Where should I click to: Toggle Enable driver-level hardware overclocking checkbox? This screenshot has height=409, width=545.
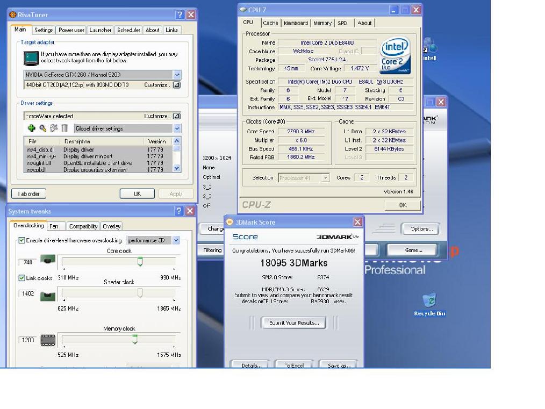coord(22,240)
